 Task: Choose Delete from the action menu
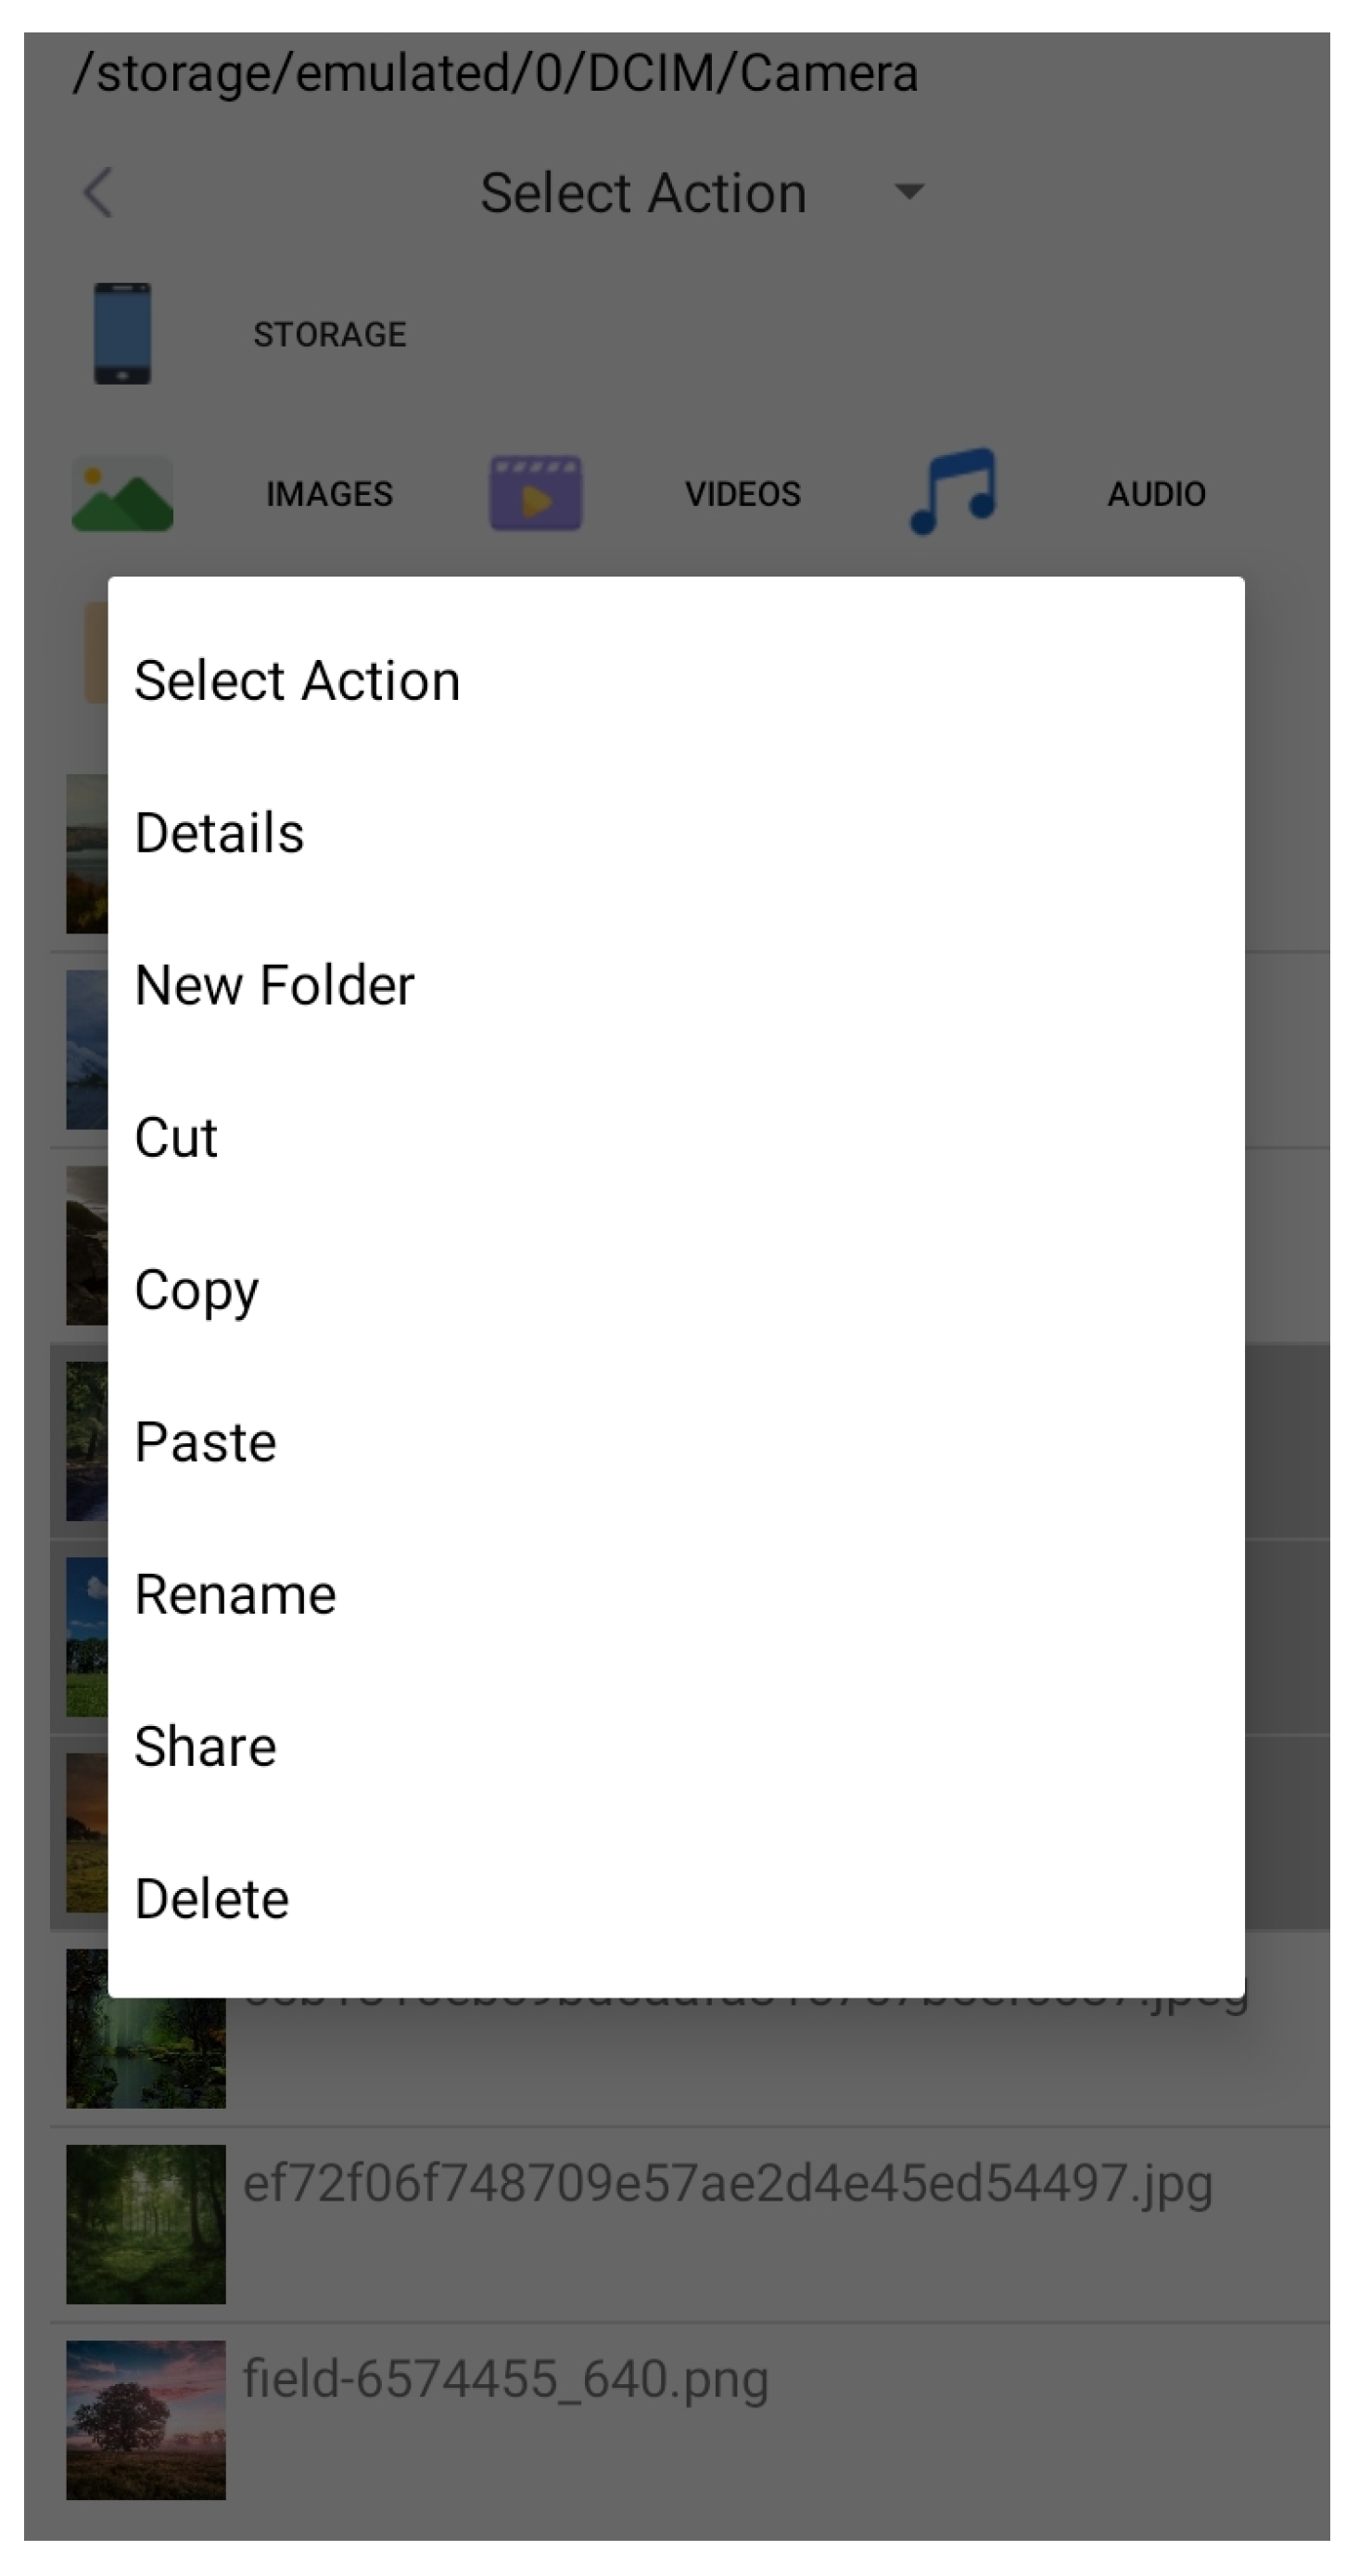coord(676,1899)
